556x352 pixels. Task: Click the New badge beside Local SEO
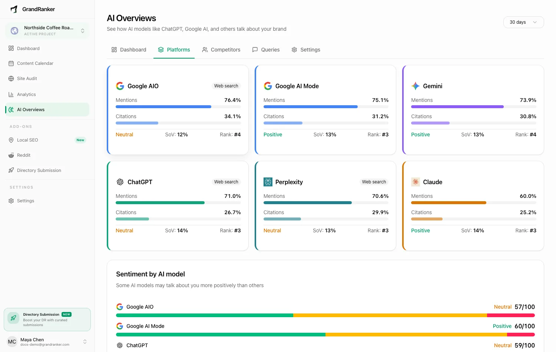click(80, 140)
